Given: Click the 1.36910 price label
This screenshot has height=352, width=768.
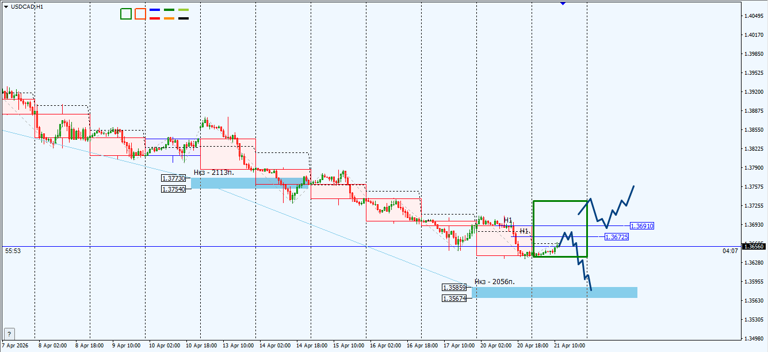Looking at the screenshot, I should coord(642,226).
